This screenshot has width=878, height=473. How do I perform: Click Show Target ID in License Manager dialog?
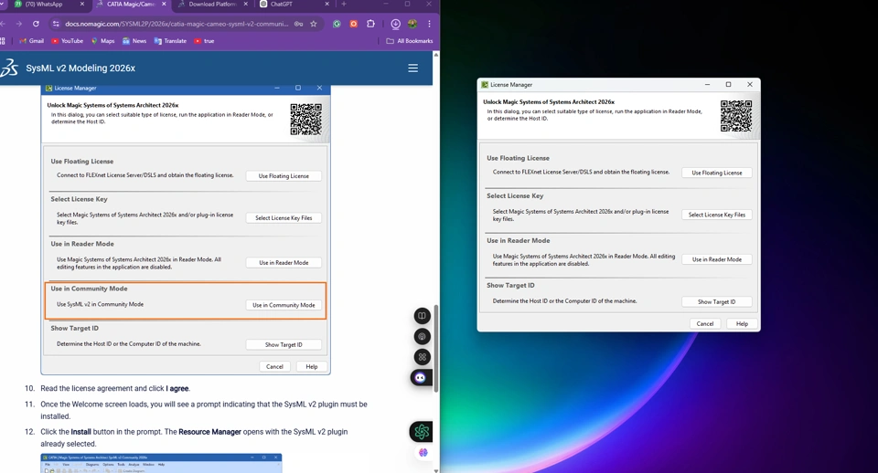(x=717, y=302)
